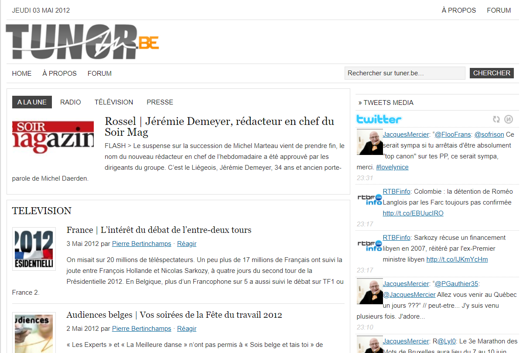Go to HOME in the main navigation bar
Image resolution: width=523 pixels, height=353 pixels.
coord(22,74)
